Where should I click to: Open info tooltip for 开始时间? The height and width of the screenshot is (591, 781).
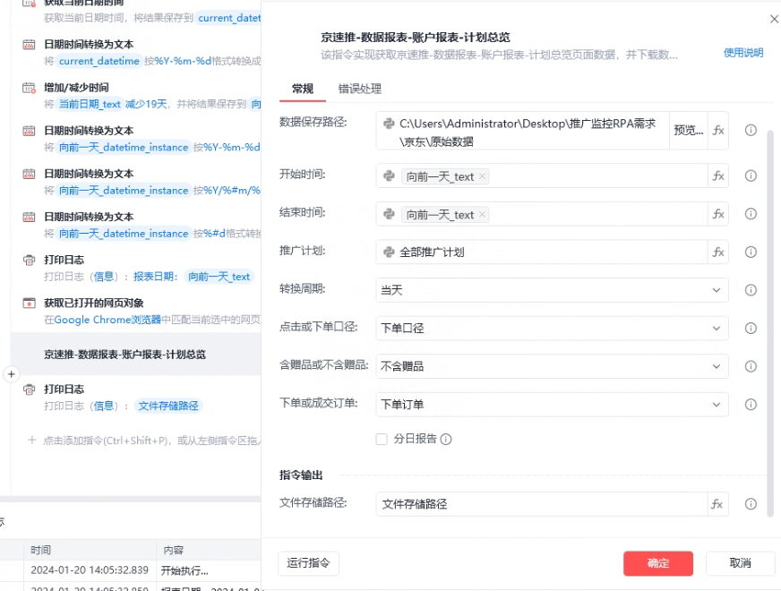pos(751,176)
